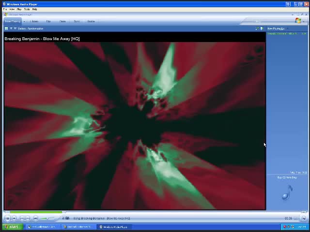Image resolution: width=310 pixels, height=232 pixels.
Task: Click the seek bar position handle
Action: coord(64,212)
